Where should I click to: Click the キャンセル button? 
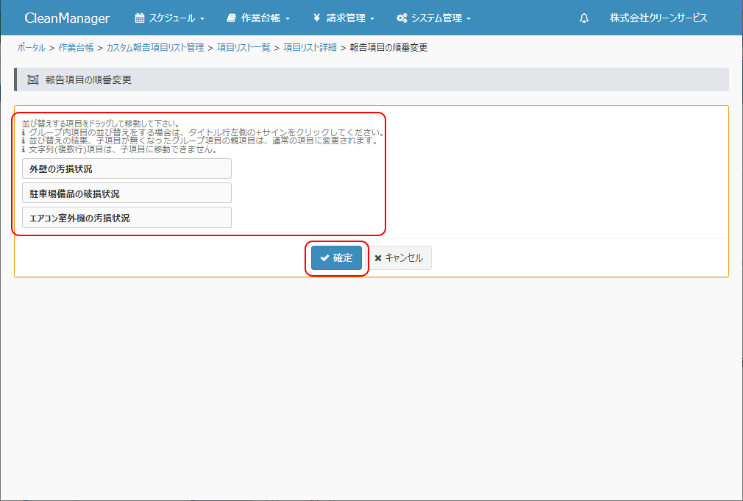(x=399, y=257)
